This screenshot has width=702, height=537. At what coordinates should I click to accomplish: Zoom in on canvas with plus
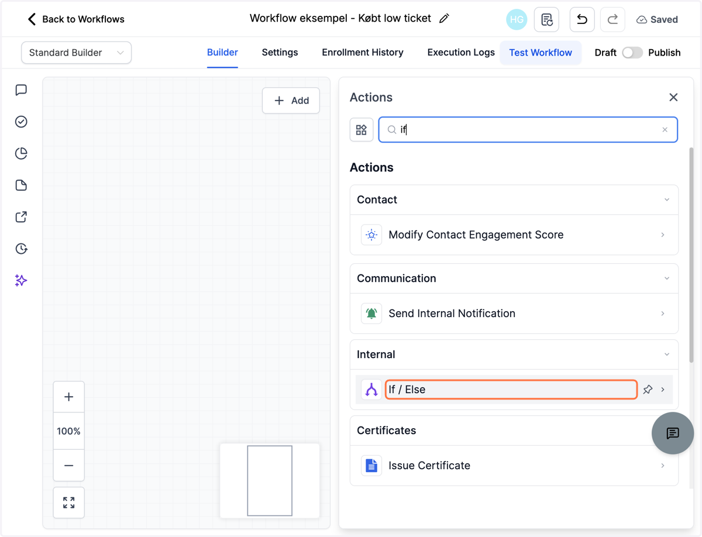coord(68,397)
